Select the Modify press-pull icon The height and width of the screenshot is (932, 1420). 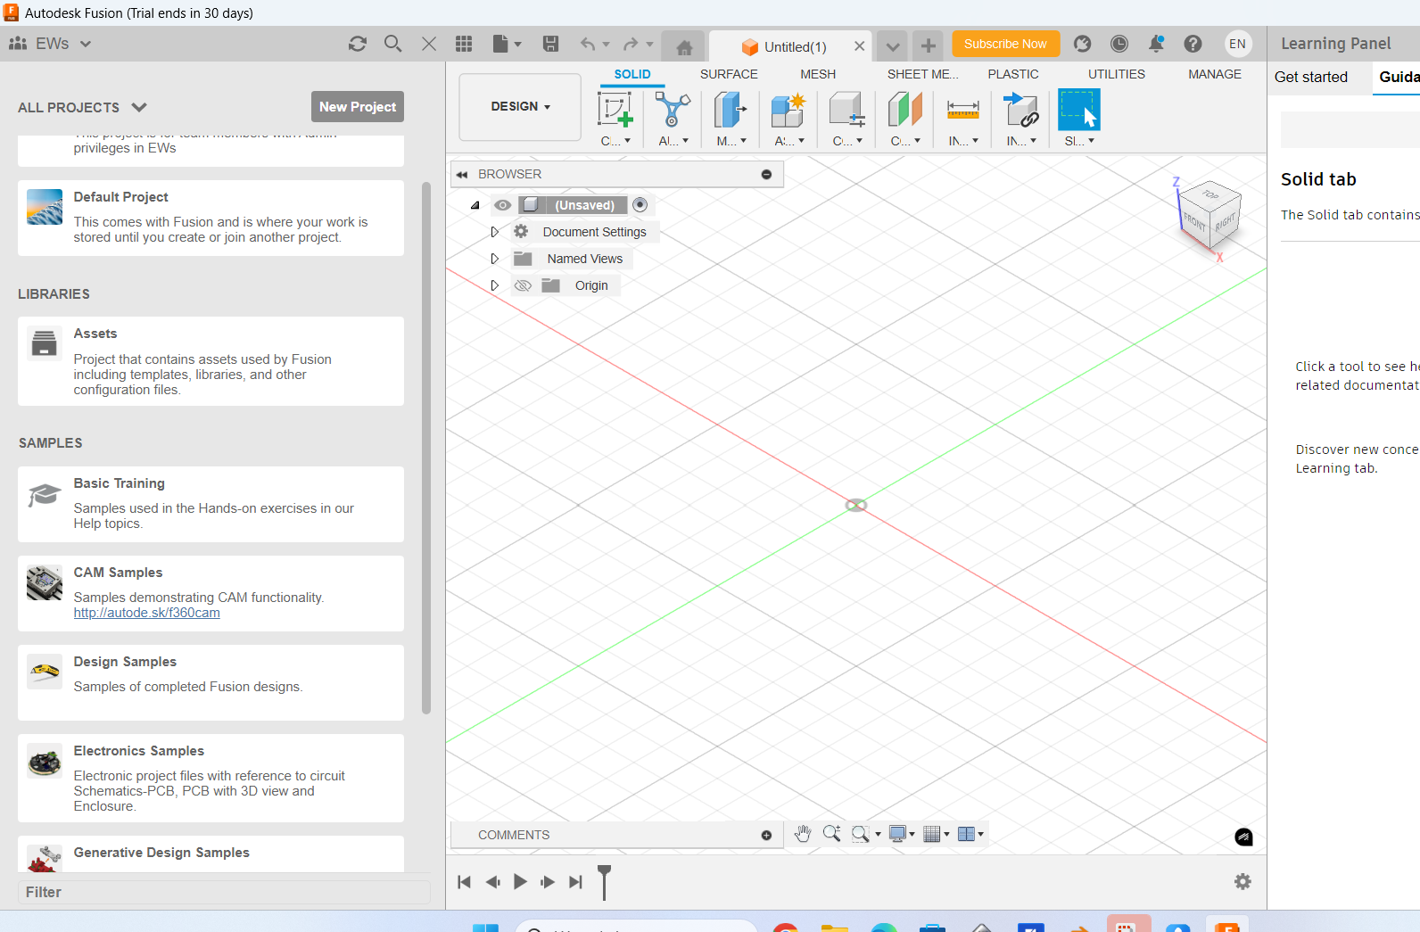click(731, 111)
